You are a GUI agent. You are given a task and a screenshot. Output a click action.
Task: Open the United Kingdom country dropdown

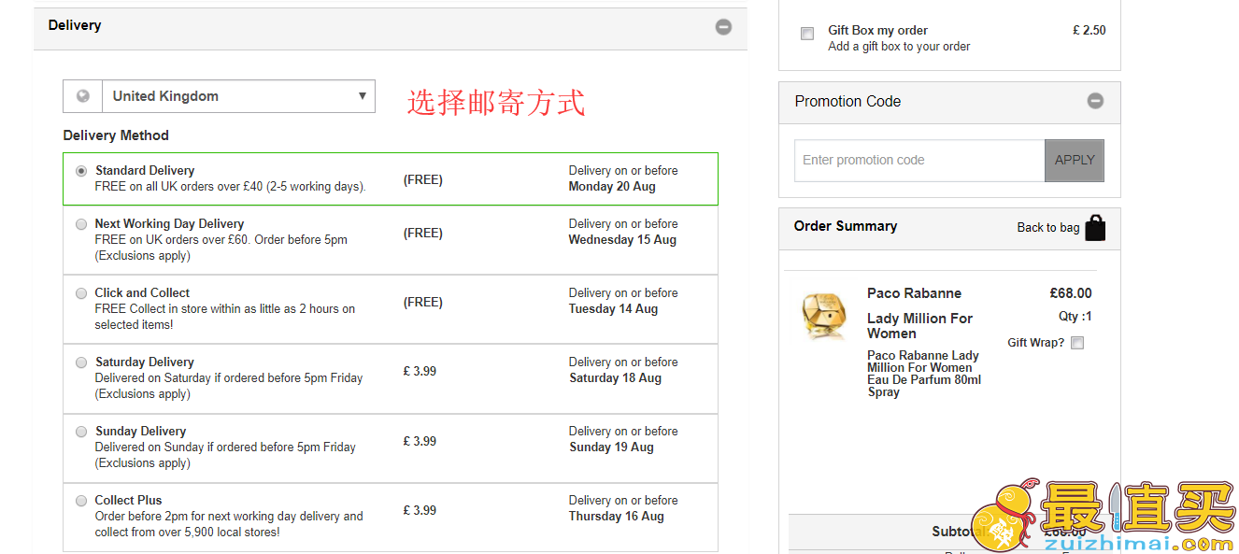point(239,96)
